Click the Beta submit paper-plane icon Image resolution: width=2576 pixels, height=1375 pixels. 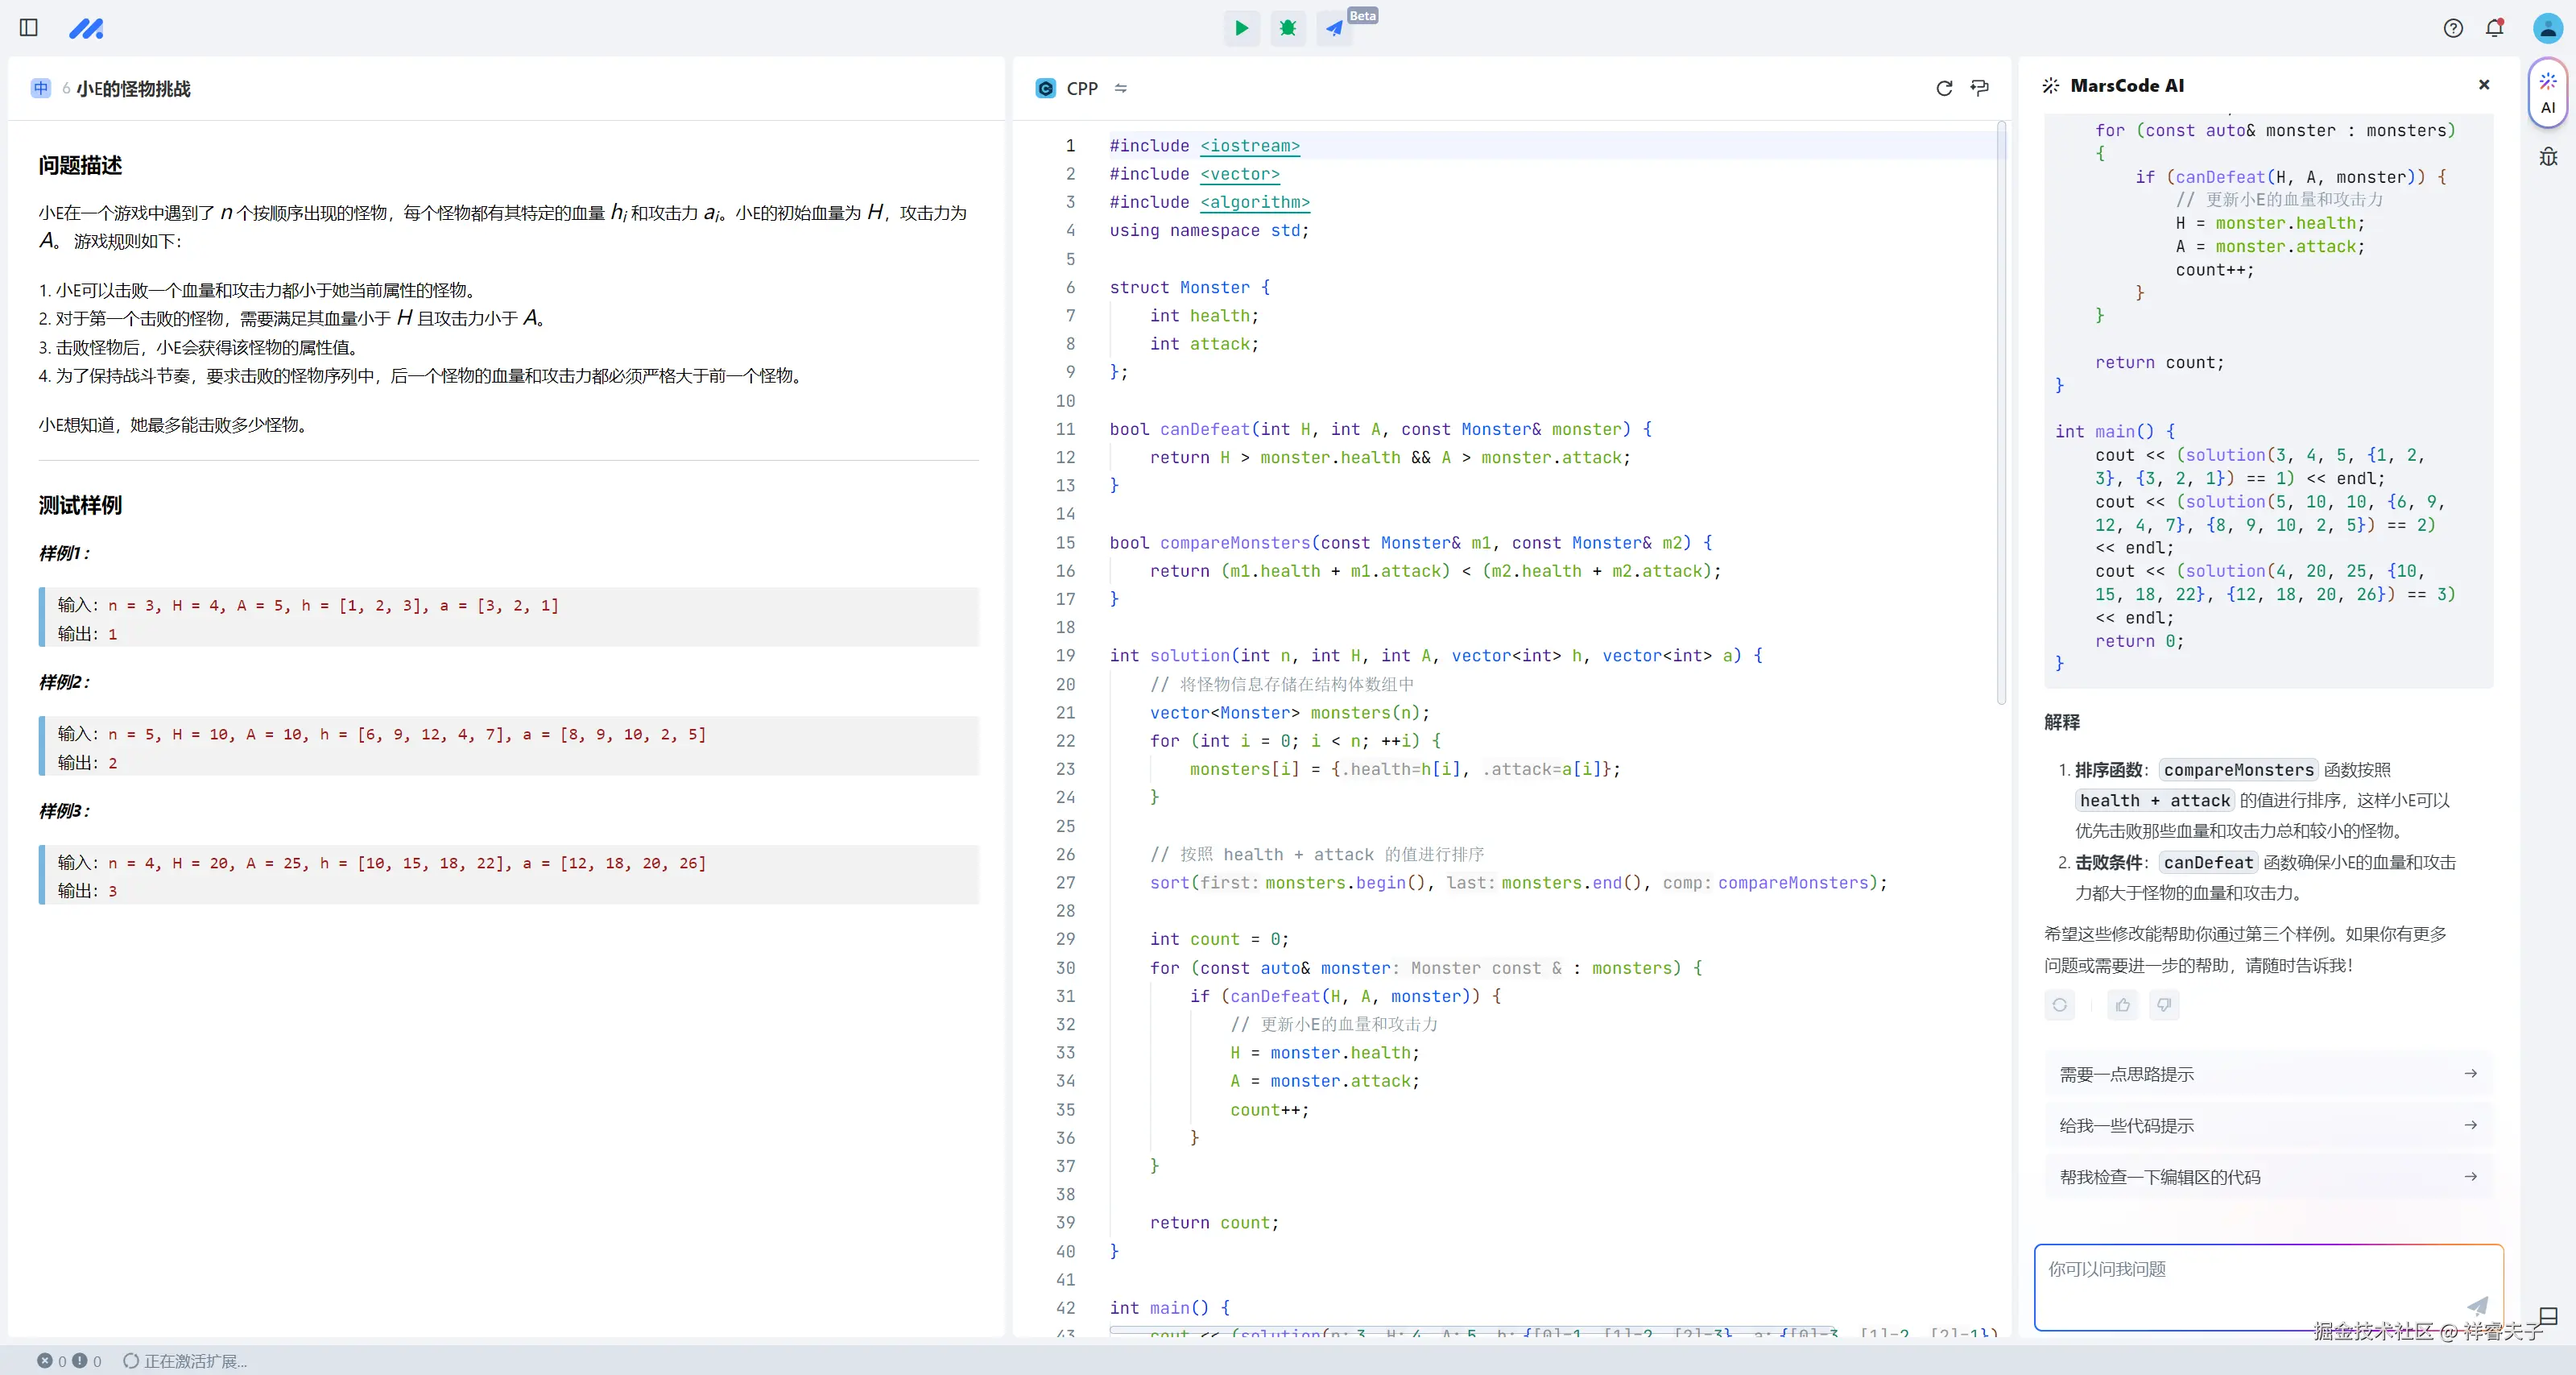(1334, 28)
